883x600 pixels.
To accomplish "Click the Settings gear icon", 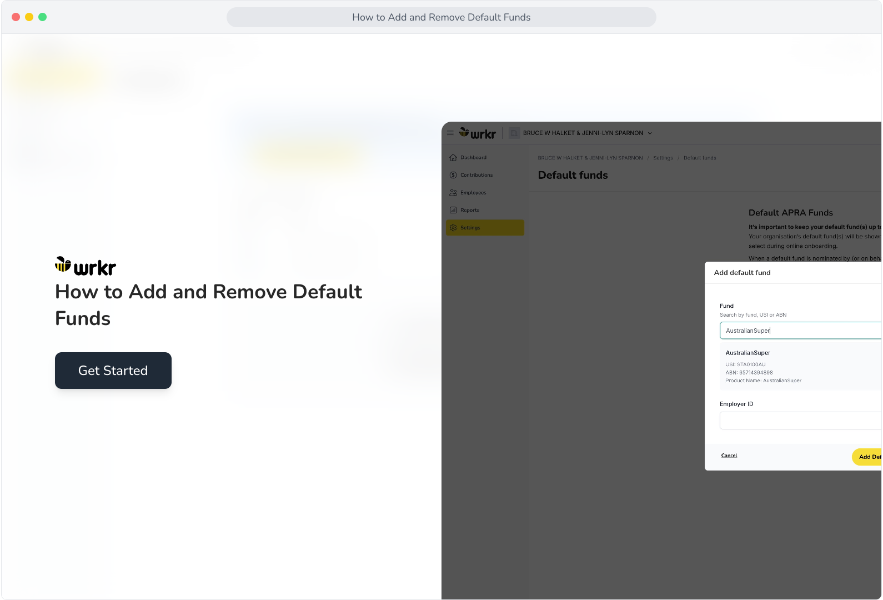I will (453, 228).
